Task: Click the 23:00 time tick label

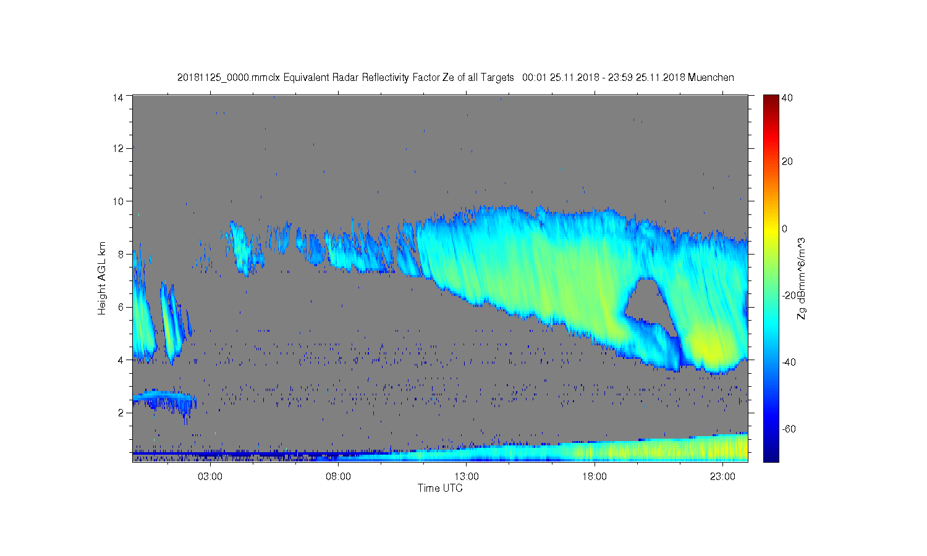Action: coord(722,477)
